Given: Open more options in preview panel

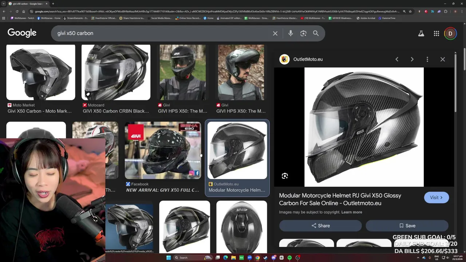Looking at the screenshot, I should (x=427, y=59).
